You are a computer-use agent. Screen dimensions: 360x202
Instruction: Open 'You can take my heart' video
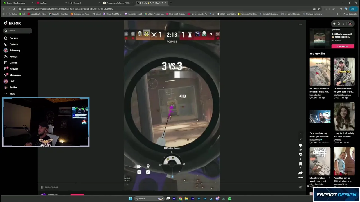tap(320, 116)
